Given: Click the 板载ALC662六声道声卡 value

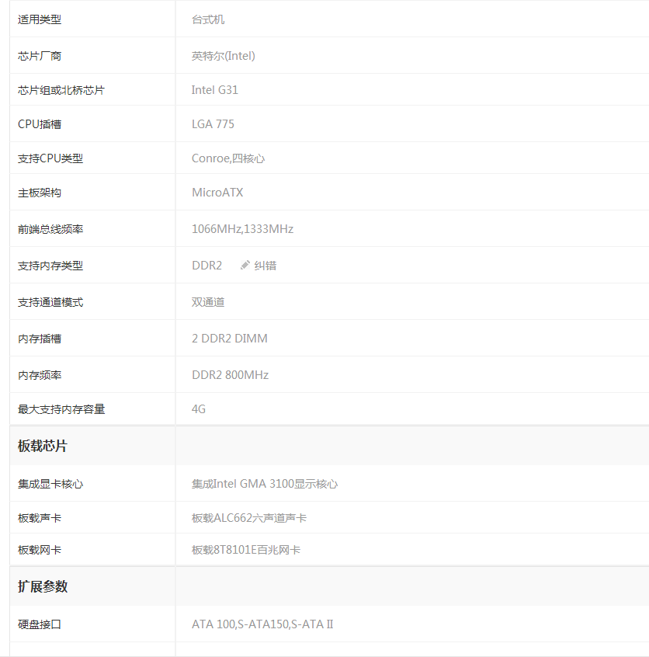Looking at the screenshot, I should point(249,518).
